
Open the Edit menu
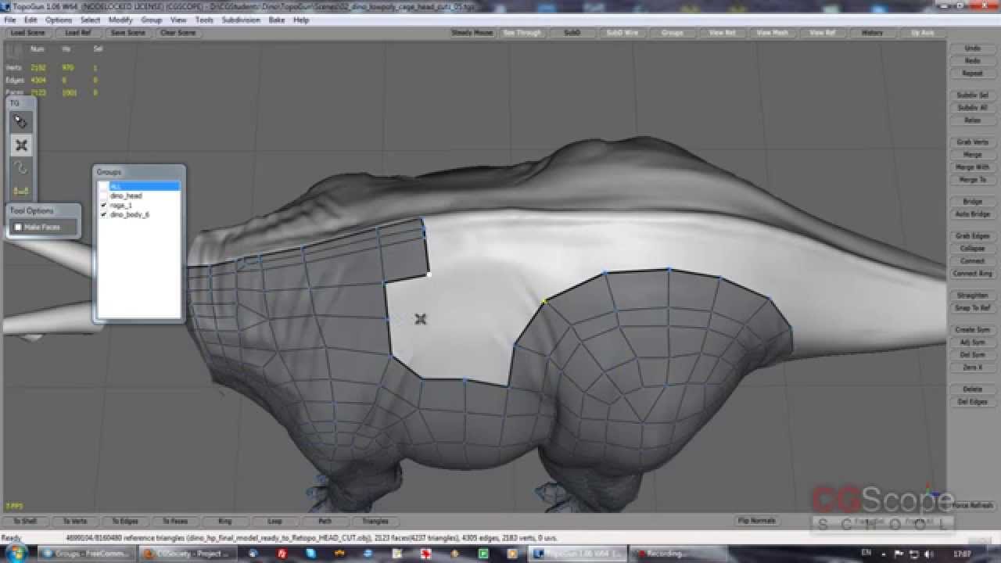(30, 20)
